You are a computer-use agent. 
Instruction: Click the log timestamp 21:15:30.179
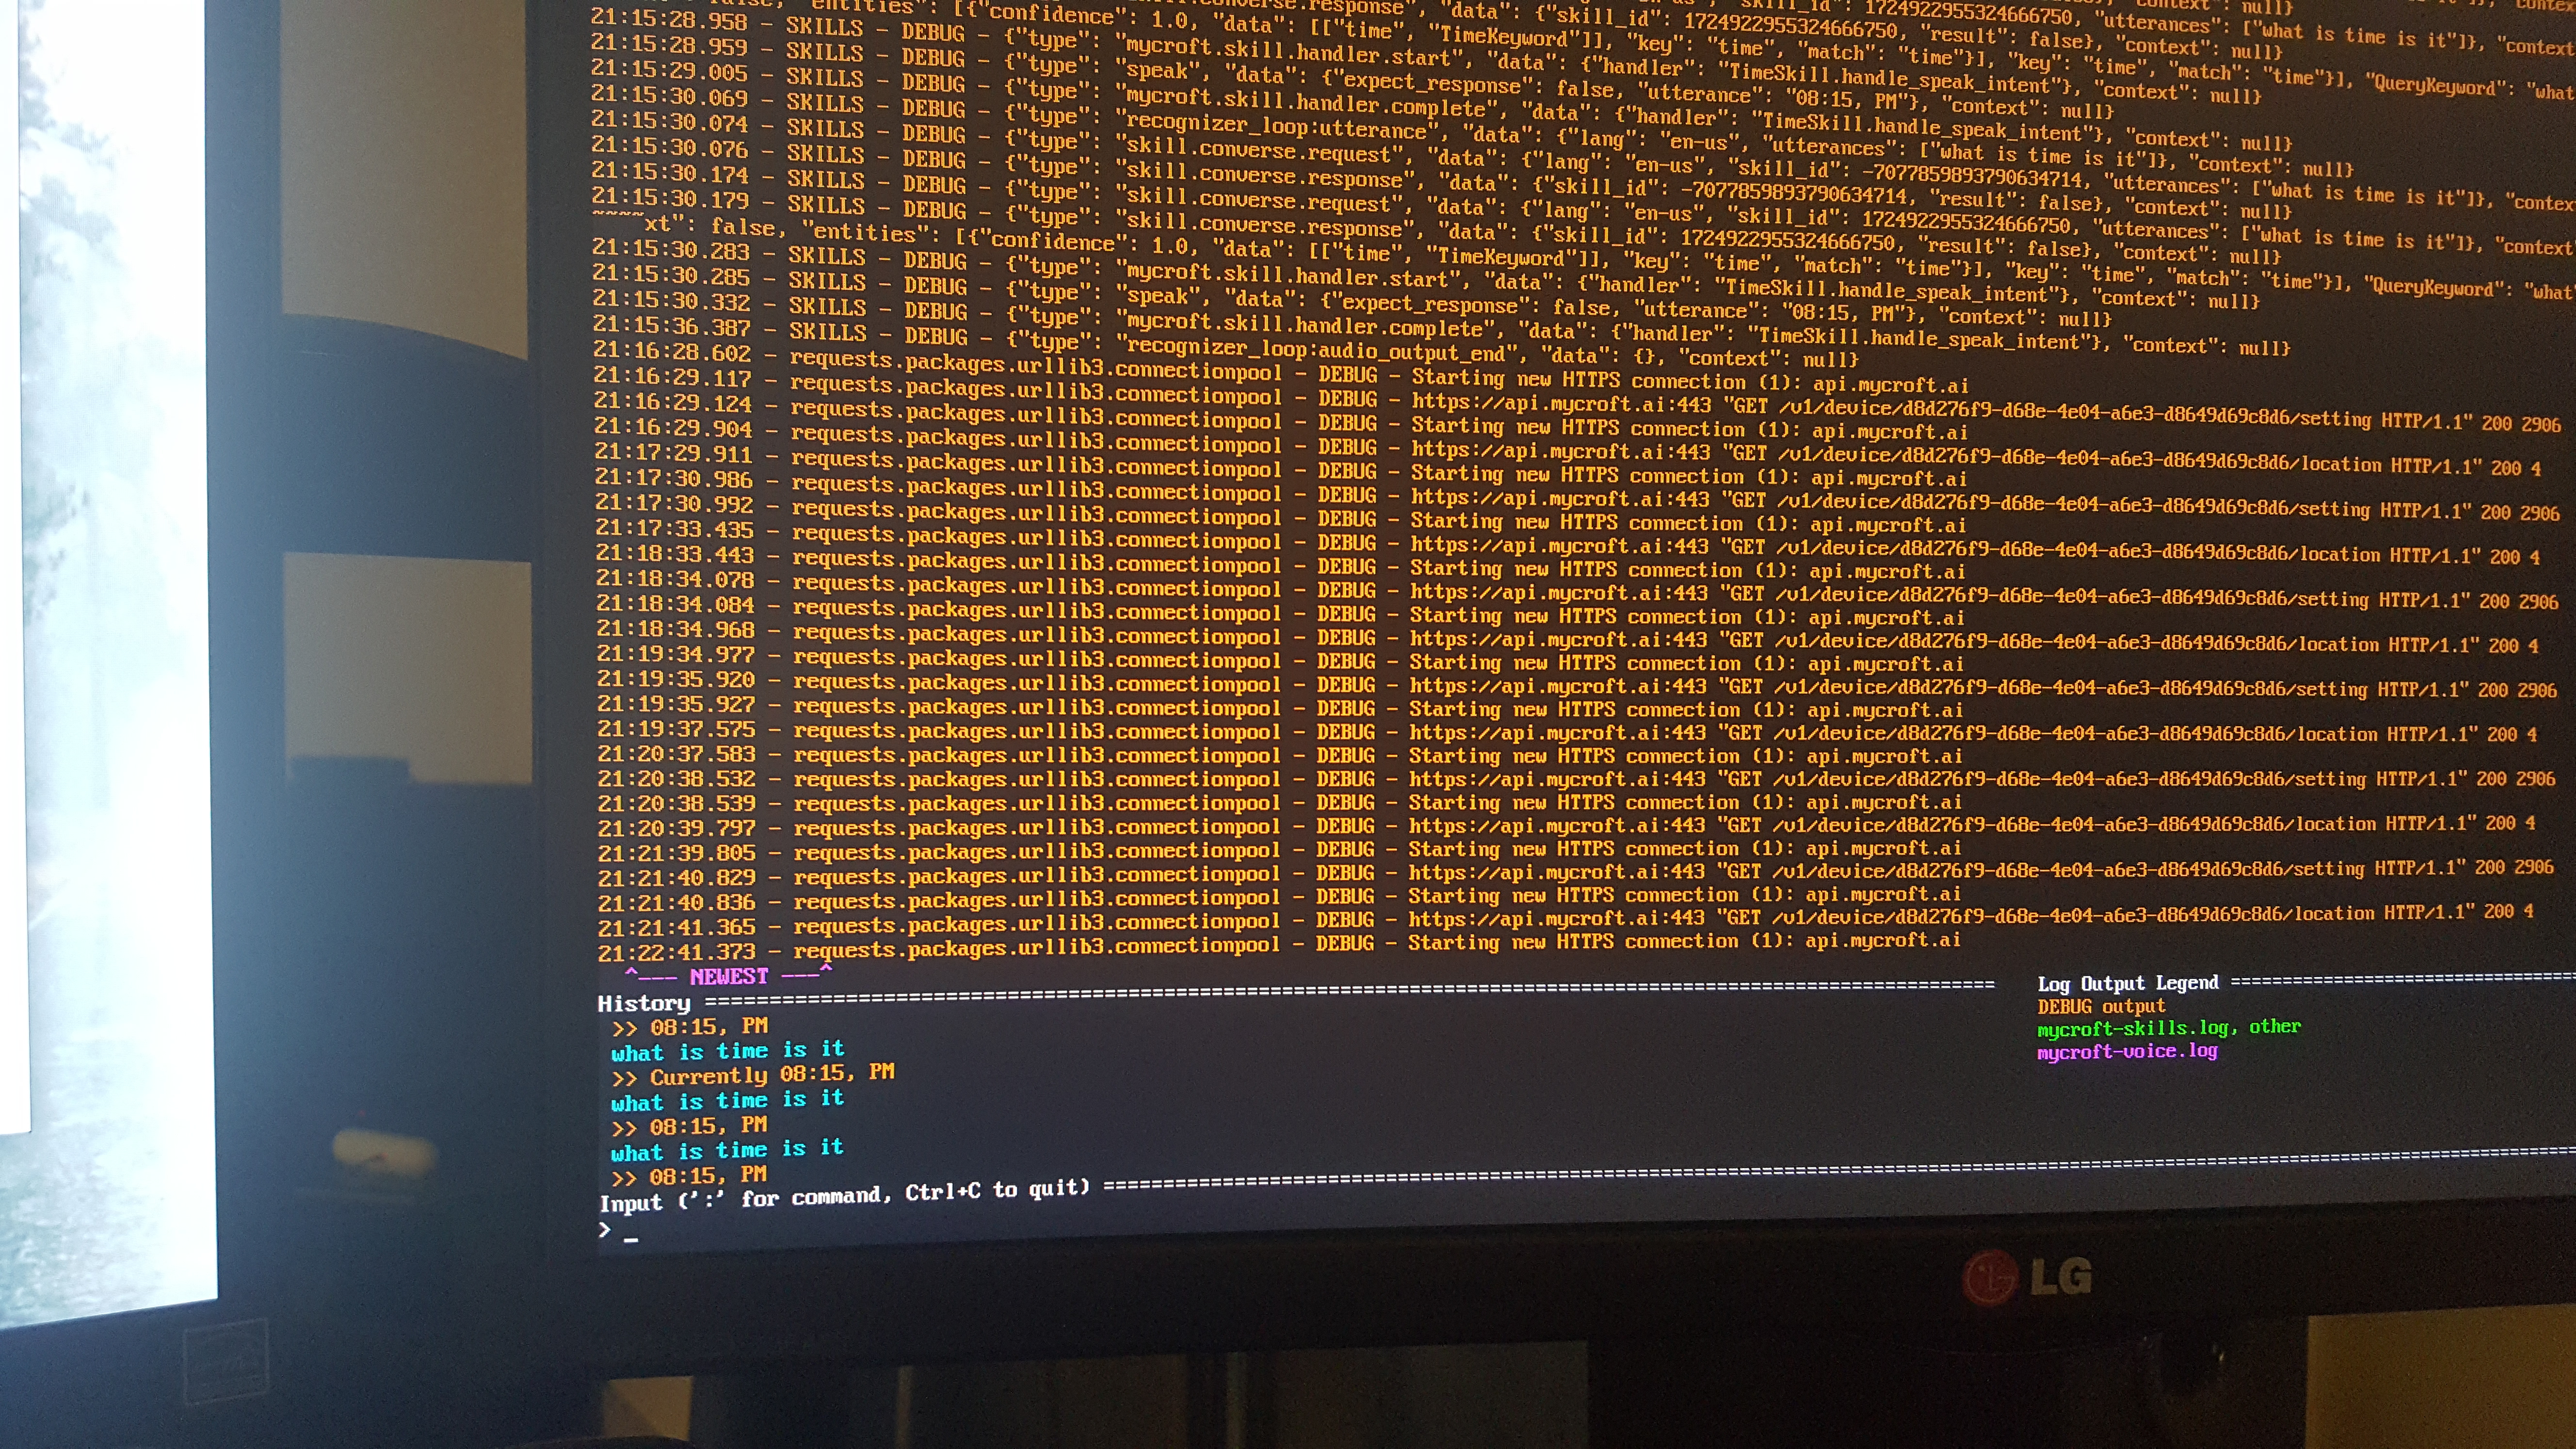670,198
